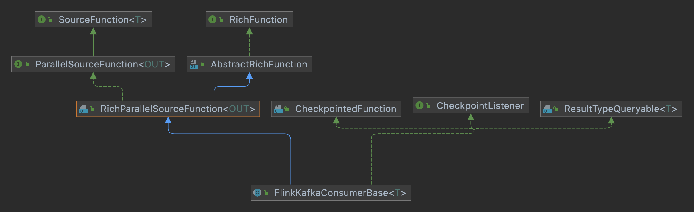Screen dimensions: 694x212
Task: Select the ParallelSourceFunction<OUT> node
Action: (93, 64)
